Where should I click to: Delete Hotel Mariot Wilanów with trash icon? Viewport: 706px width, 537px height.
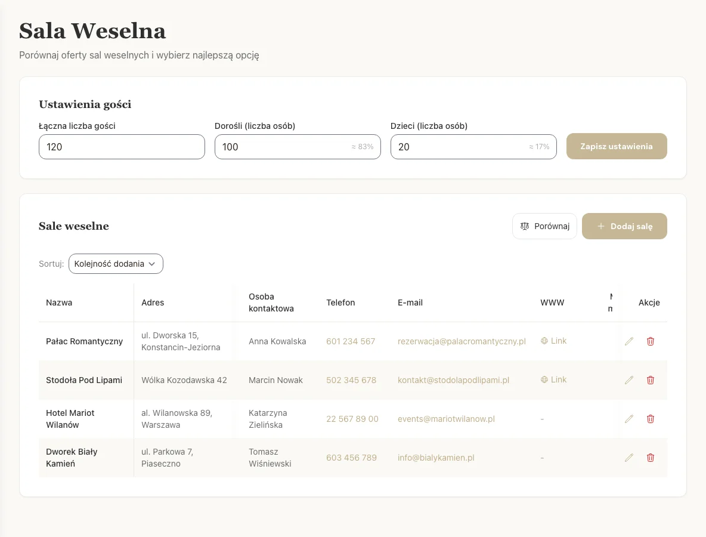point(651,419)
